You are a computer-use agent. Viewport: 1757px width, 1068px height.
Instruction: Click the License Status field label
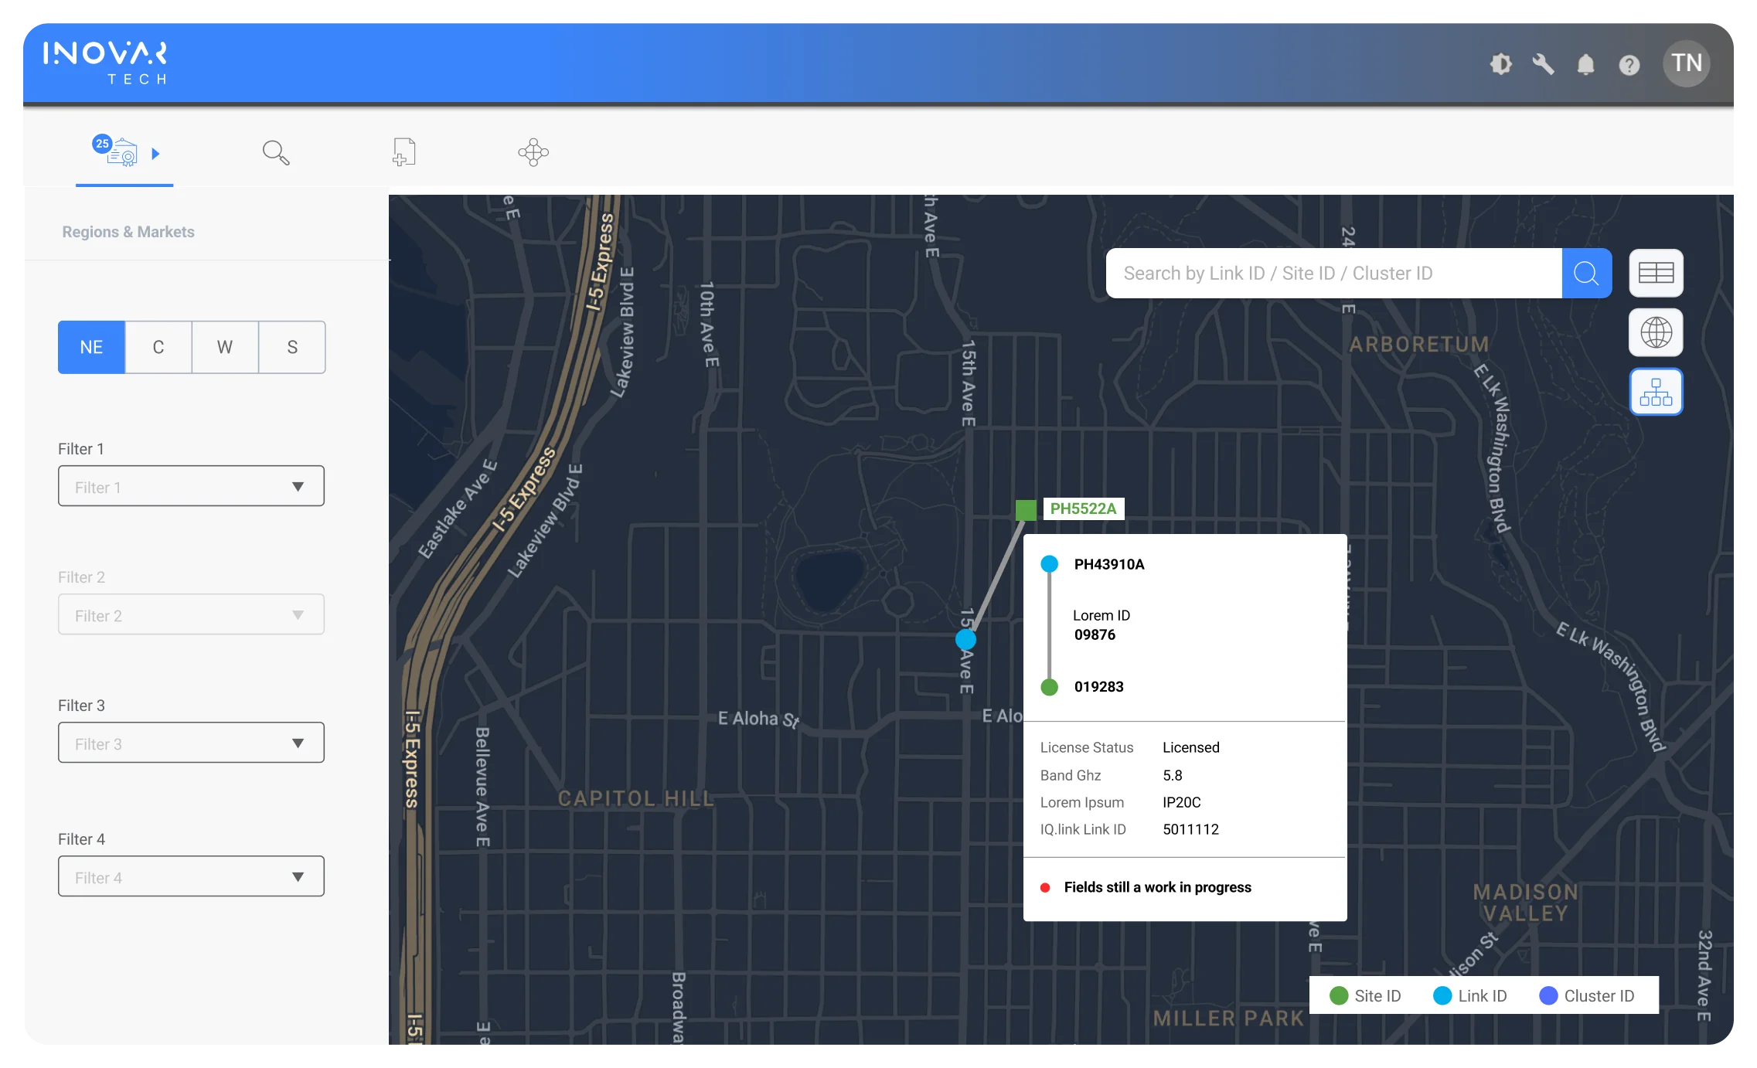pos(1086,747)
